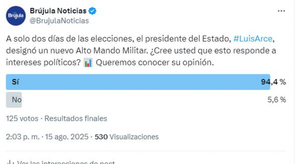Click the Queremos conocer su opinión sentence

[x=155, y=62]
